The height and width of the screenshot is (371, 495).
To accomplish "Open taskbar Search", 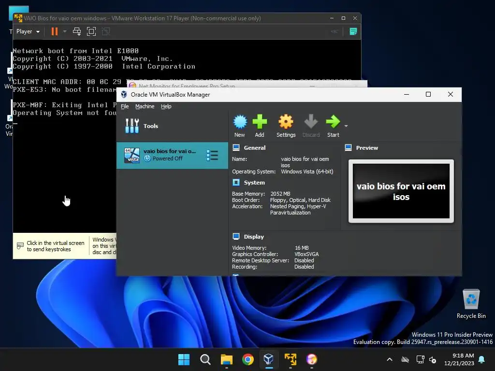I will 205,359.
